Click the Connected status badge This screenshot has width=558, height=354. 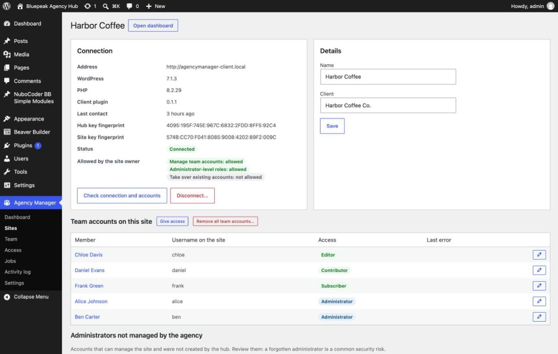[x=182, y=149]
